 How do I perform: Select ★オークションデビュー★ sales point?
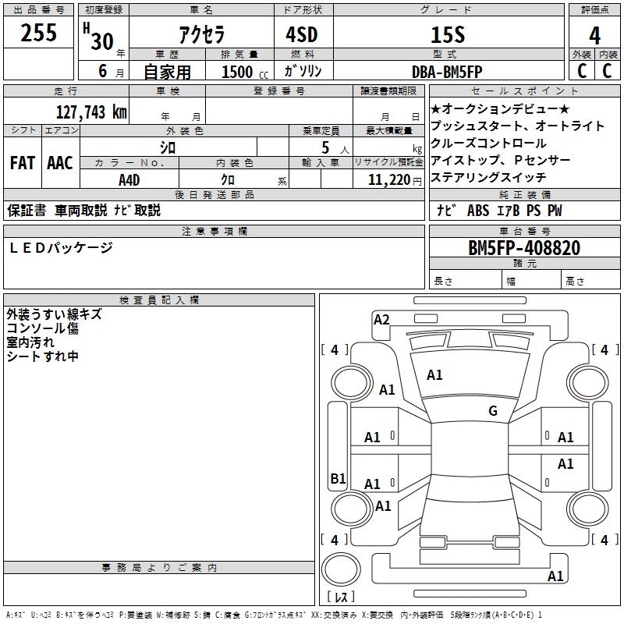pyautogui.click(x=500, y=109)
